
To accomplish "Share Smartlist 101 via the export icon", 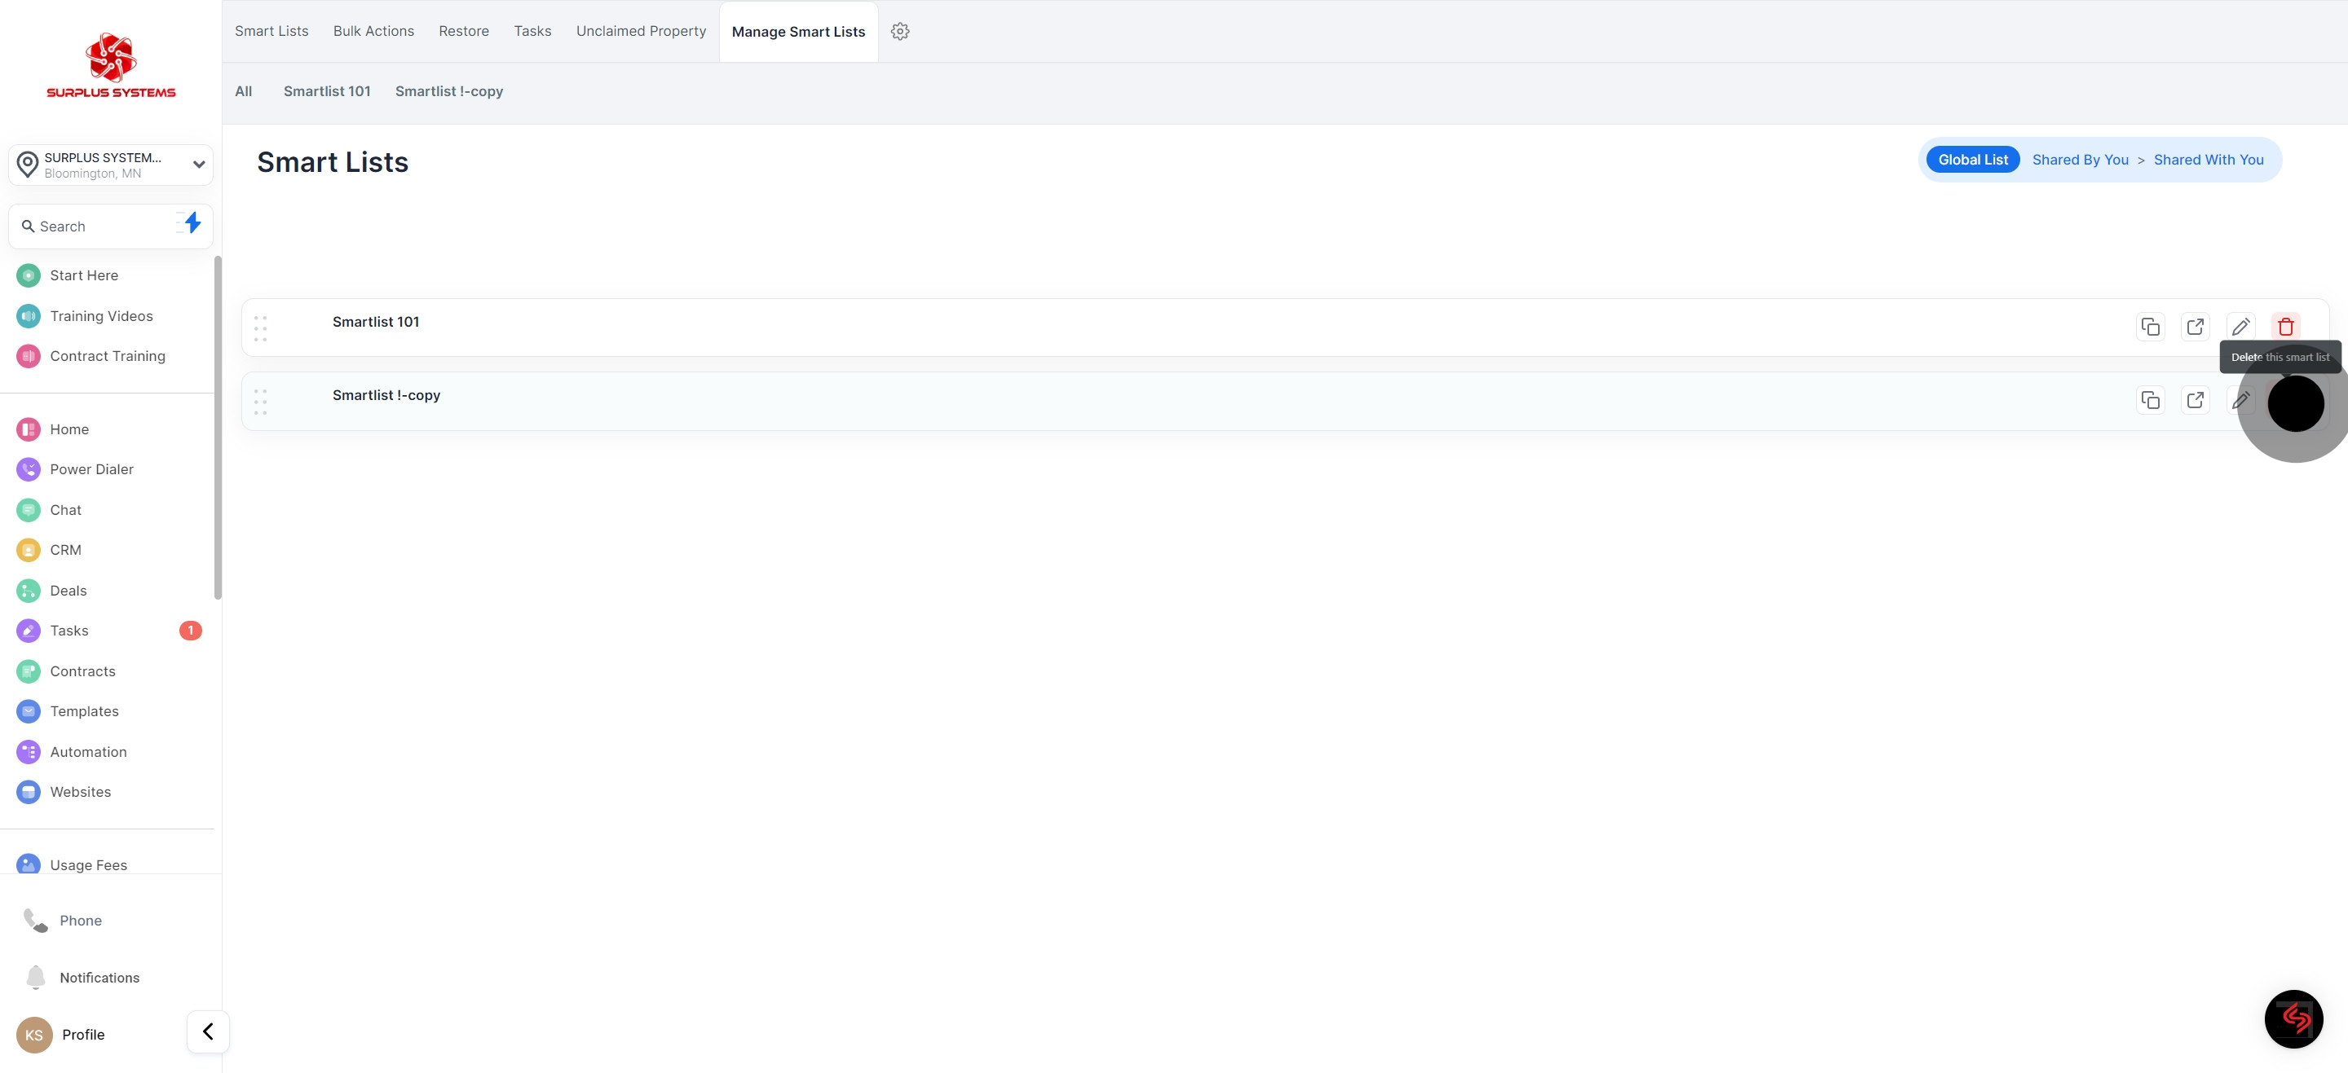I will click(2195, 326).
